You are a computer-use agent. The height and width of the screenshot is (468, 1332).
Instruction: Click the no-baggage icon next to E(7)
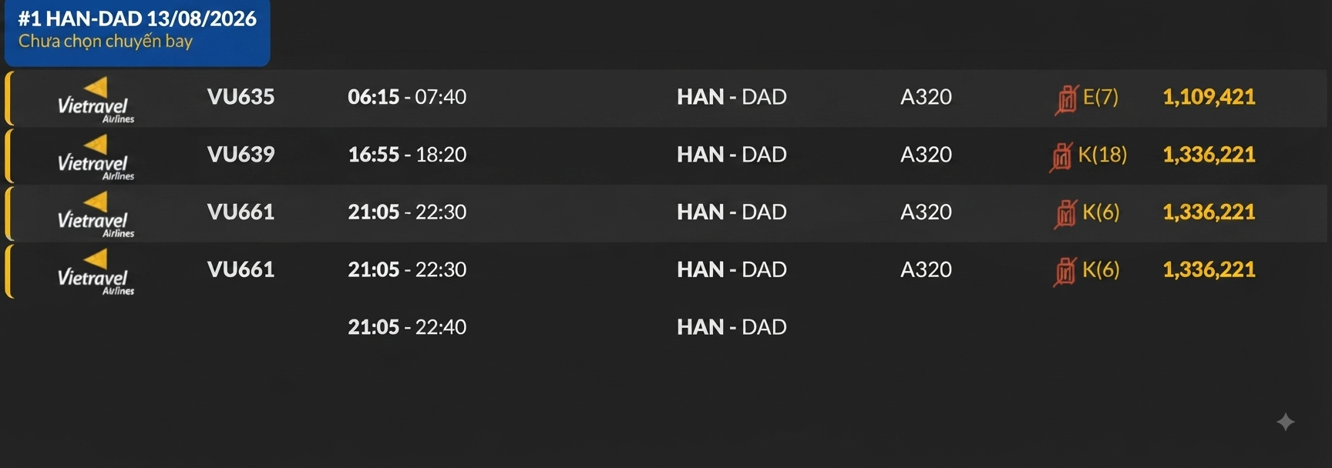(1067, 99)
